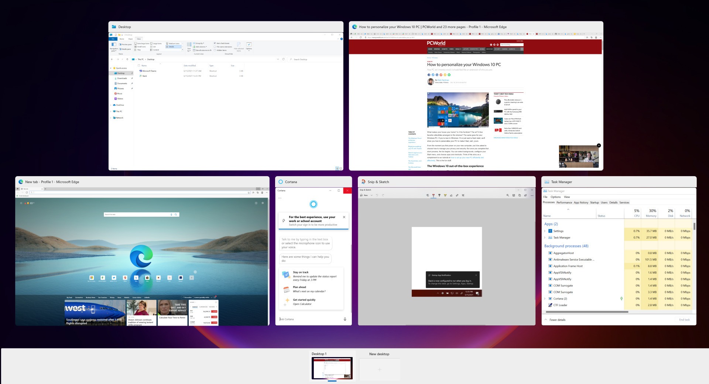Screen dimensions: 709x384
Task: Enable the File name extensions checkbox
Action: tap(215, 47)
